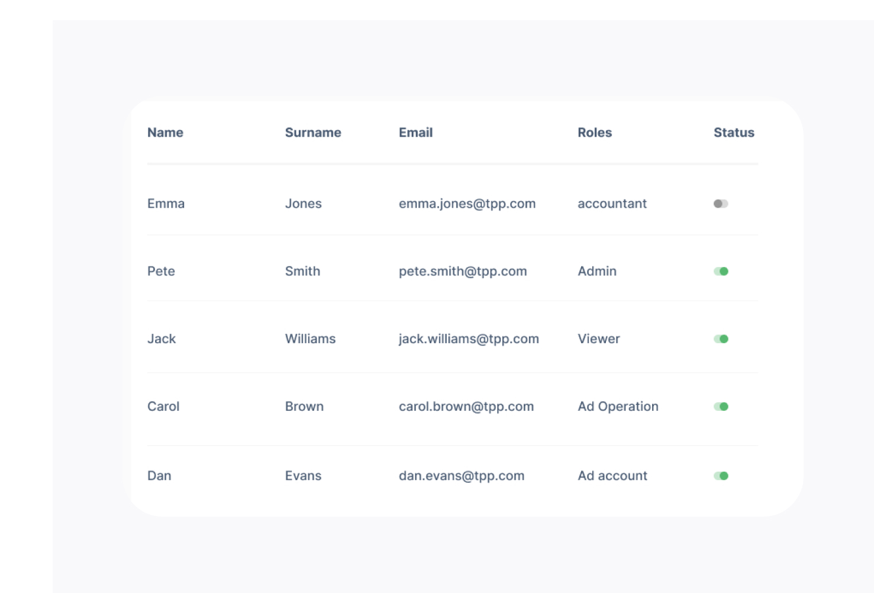Sort by Surname column header
This screenshot has width=874, height=593.
[313, 133]
